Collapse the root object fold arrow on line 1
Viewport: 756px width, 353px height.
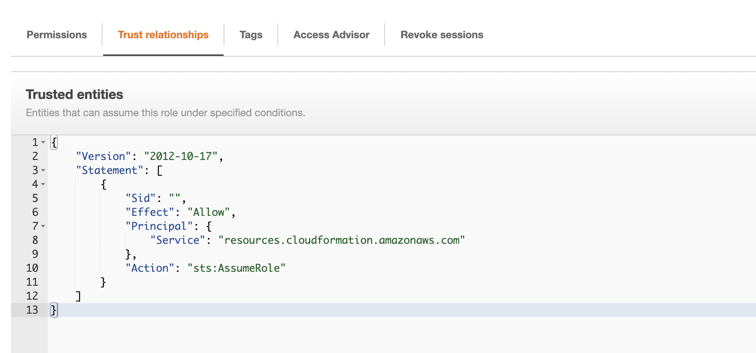pyautogui.click(x=43, y=142)
